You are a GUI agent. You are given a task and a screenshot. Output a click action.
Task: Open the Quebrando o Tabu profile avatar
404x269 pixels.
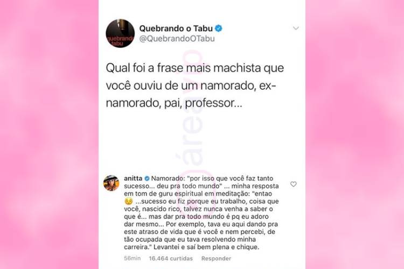[x=120, y=33]
